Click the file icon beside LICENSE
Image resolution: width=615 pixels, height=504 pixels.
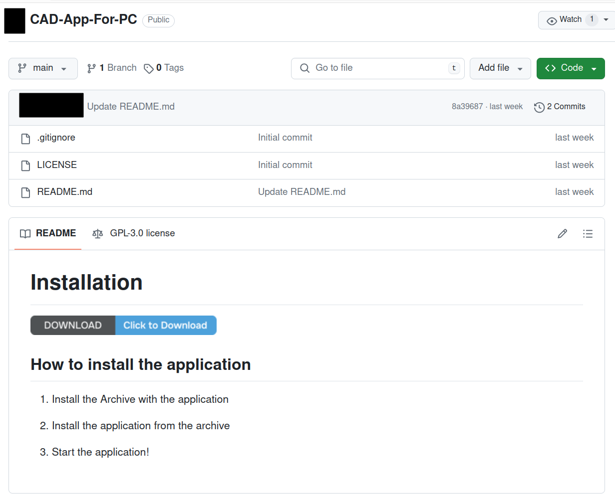coord(25,165)
